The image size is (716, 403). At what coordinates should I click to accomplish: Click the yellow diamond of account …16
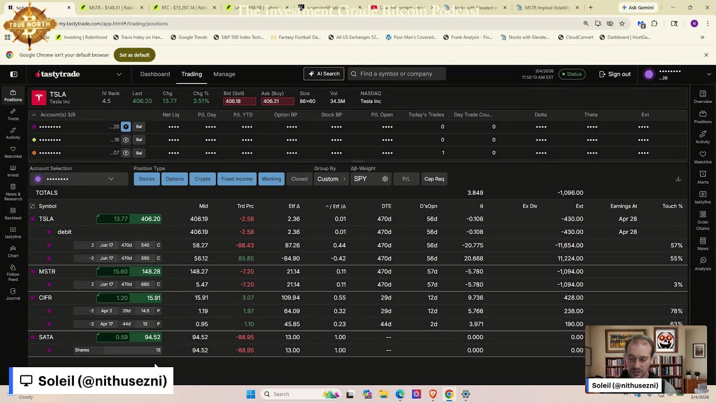point(34,139)
